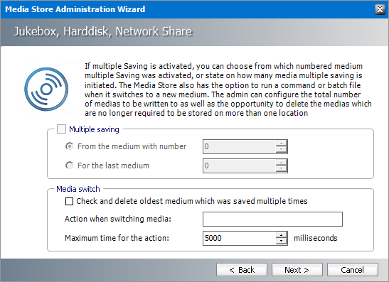The image size is (389, 282).
Task: Continue the wizard with Next
Action: pyautogui.click(x=297, y=270)
